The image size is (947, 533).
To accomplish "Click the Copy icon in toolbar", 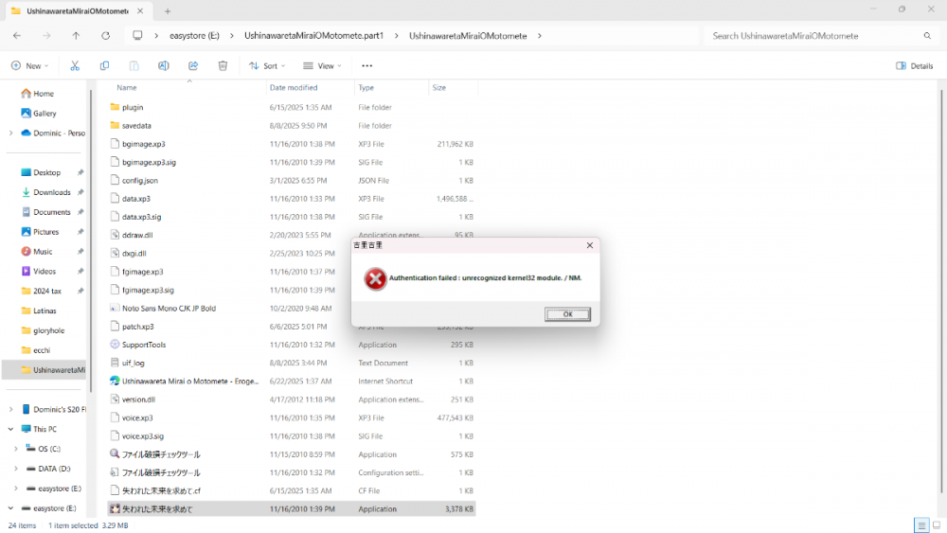I will coord(104,66).
